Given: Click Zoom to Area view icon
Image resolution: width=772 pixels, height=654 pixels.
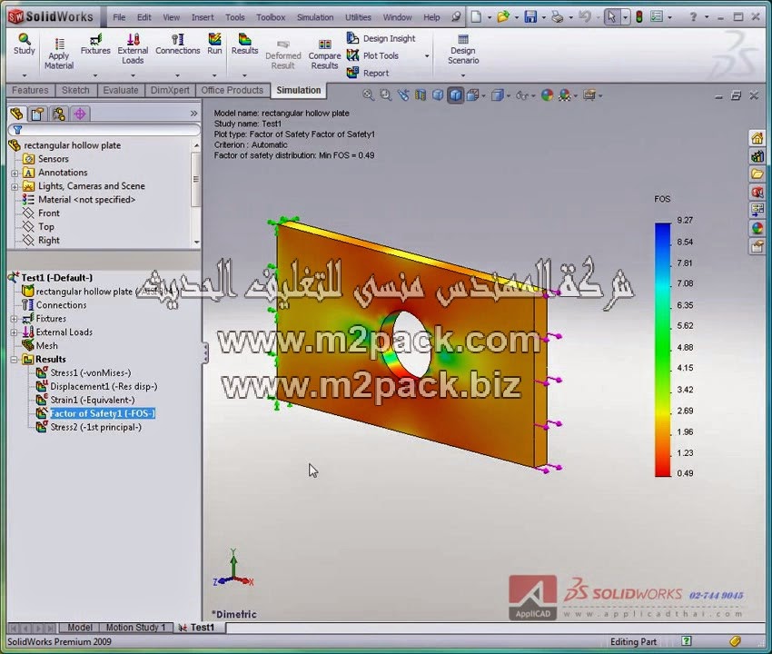Looking at the screenshot, I should 385,95.
